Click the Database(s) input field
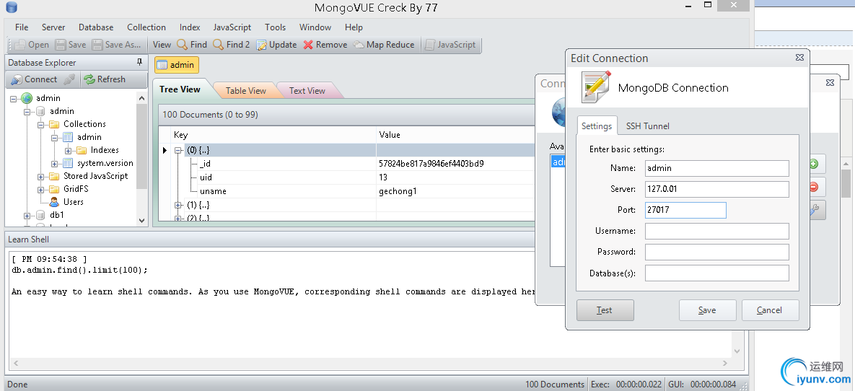The height and width of the screenshot is (391, 855). (x=717, y=273)
